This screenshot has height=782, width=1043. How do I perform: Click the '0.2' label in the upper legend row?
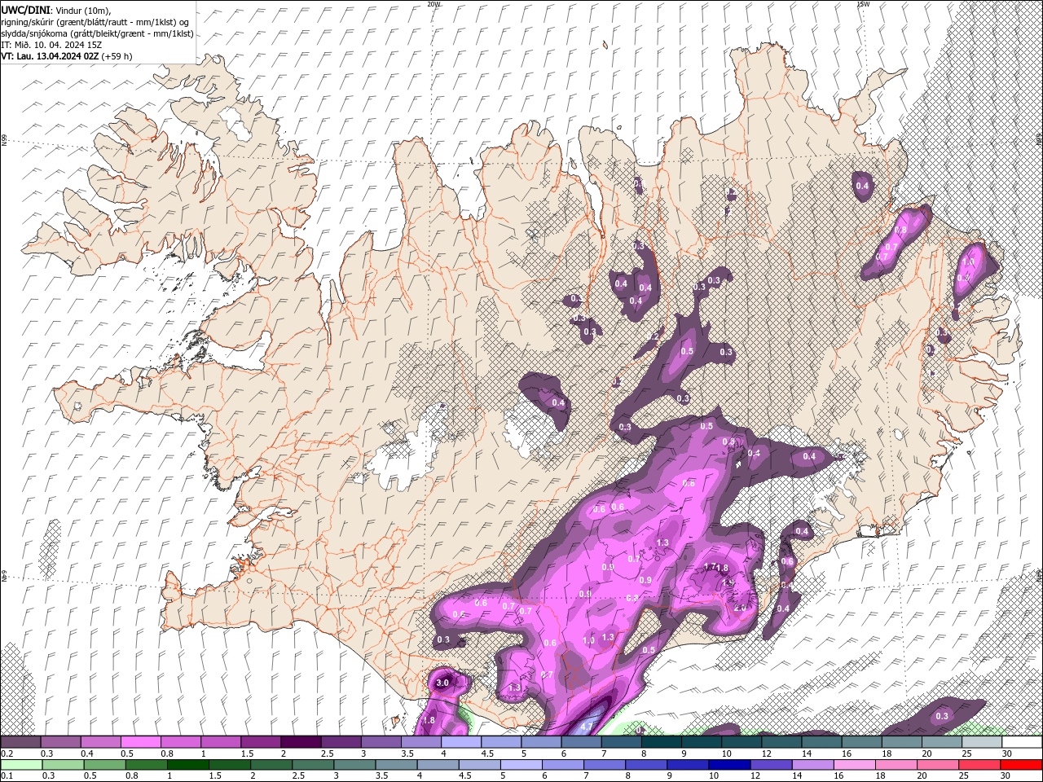click(x=7, y=753)
